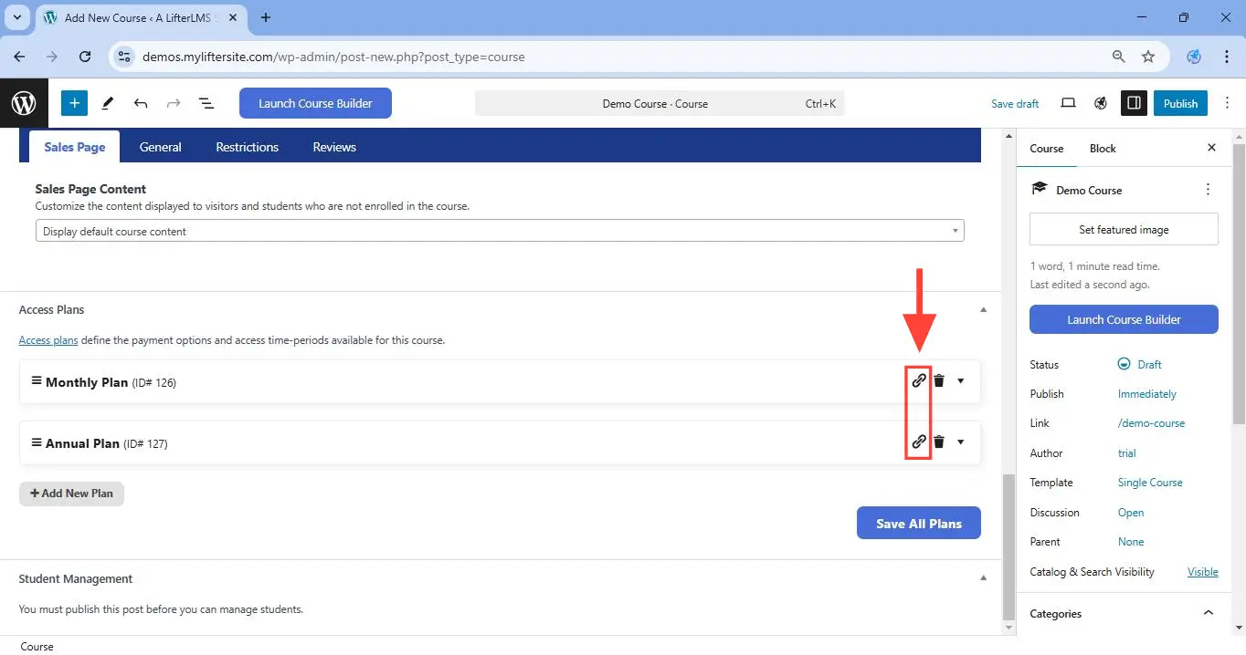Open the Document Overview list icon

coord(207,103)
